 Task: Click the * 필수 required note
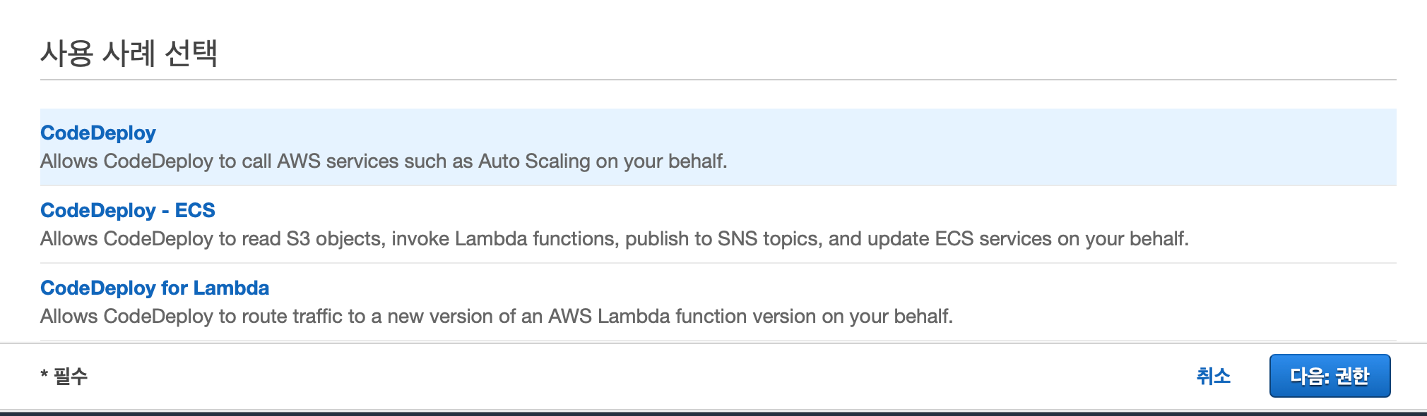64,376
